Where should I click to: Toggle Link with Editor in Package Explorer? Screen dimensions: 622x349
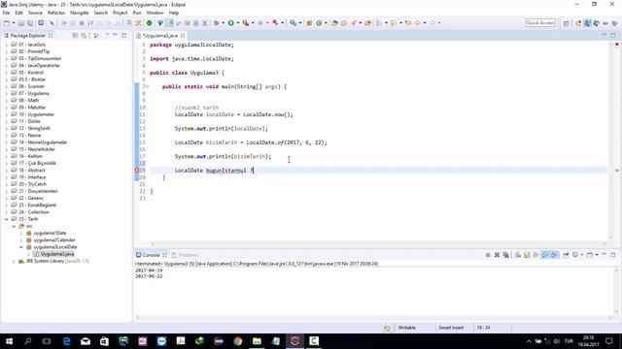pyautogui.click(x=84, y=36)
